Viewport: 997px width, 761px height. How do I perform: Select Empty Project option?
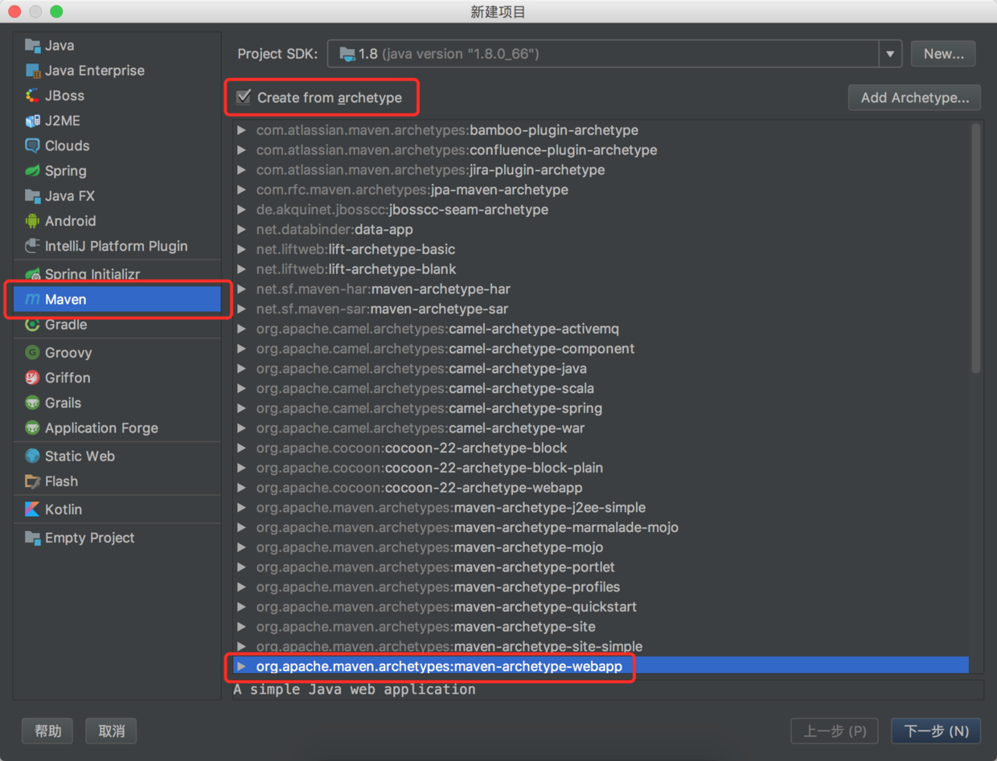[x=117, y=538]
